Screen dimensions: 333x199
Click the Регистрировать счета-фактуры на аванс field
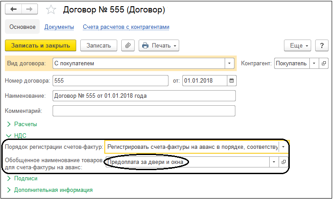click(x=192, y=147)
